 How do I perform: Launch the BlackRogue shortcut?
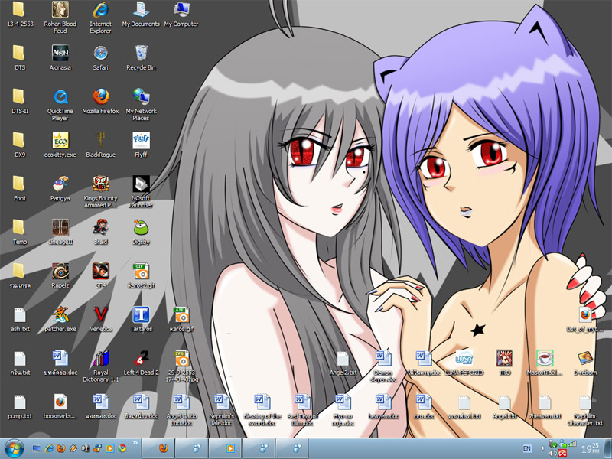point(100,145)
